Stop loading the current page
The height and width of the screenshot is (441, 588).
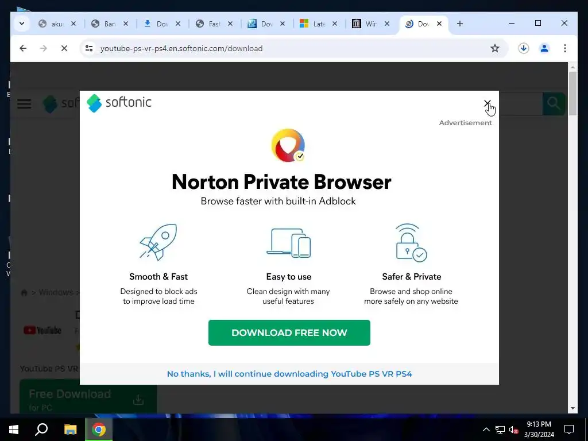64,48
